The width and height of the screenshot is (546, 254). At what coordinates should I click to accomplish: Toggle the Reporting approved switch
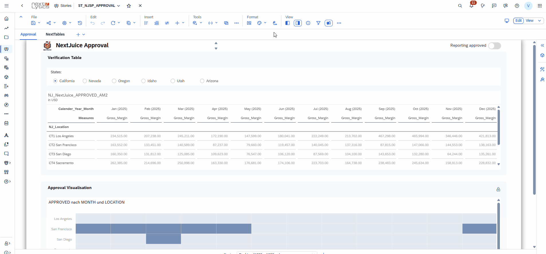[x=495, y=46]
